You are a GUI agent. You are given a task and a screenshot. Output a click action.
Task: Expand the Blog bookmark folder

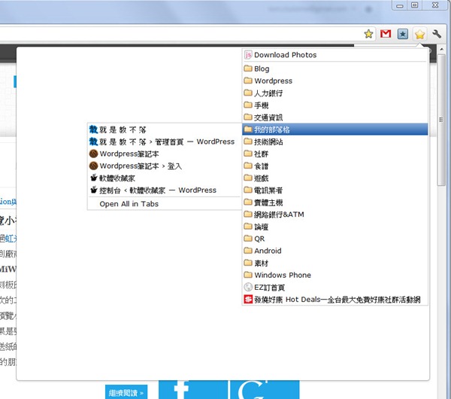pyautogui.click(x=335, y=69)
